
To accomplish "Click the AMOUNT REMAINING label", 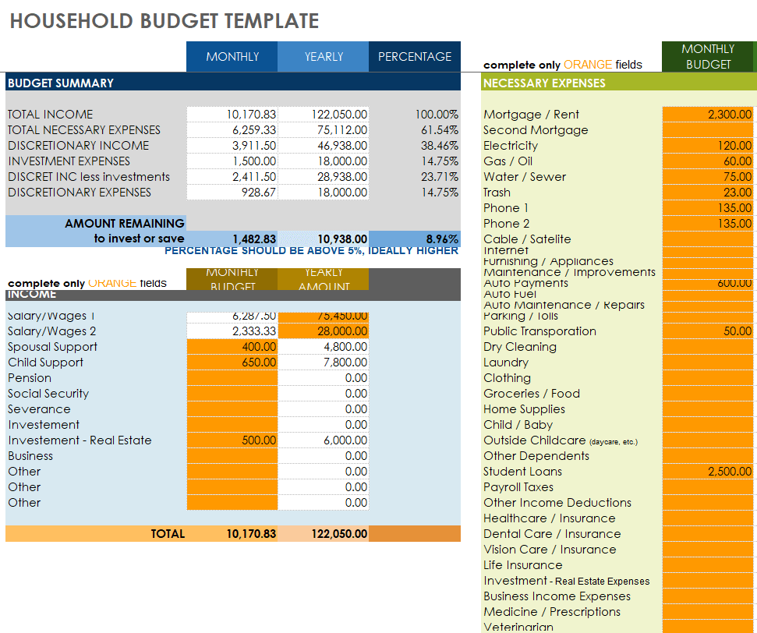I will [125, 224].
